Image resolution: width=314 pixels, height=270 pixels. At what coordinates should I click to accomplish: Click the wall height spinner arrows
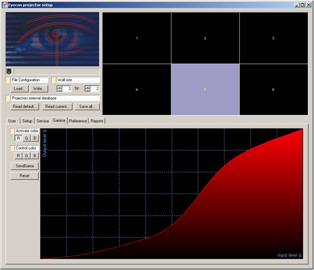point(88,89)
